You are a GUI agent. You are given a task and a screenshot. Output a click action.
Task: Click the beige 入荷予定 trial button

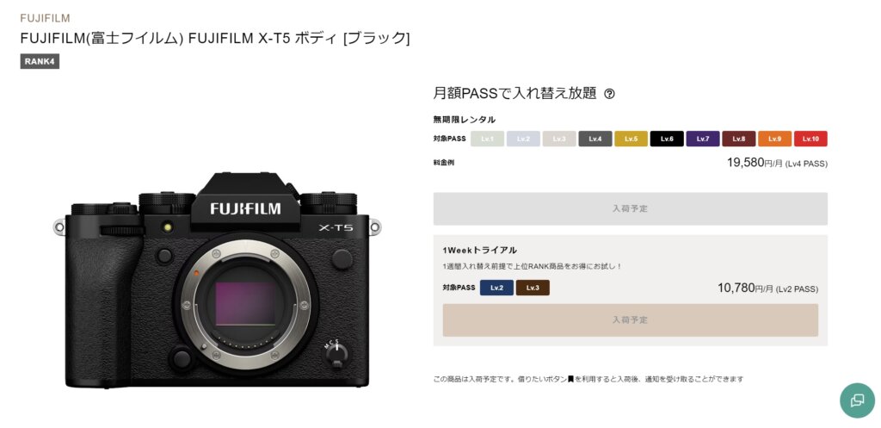[x=631, y=320]
